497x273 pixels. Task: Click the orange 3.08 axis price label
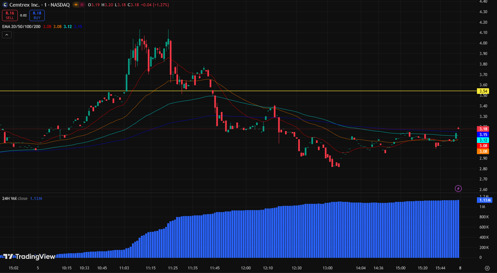click(483, 152)
